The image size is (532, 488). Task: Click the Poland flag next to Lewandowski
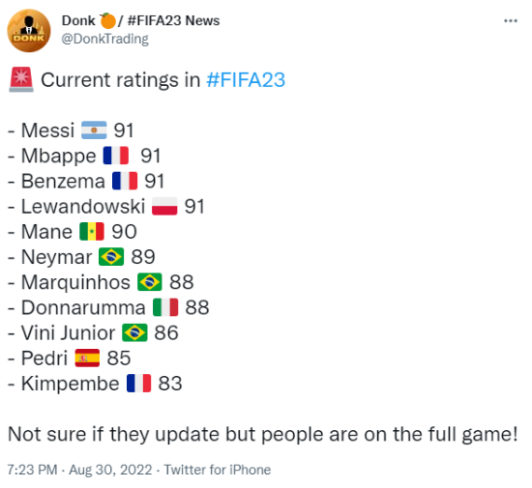coord(164,207)
